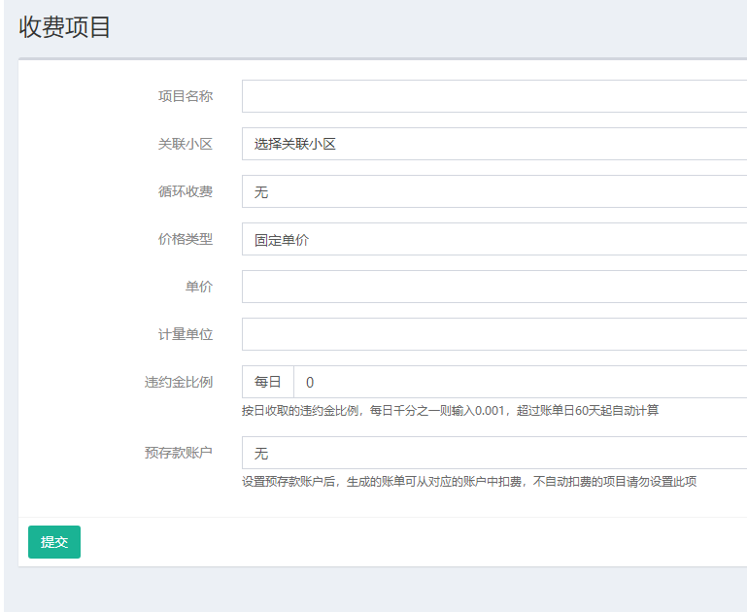Click the 项目名称 label

click(x=186, y=96)
